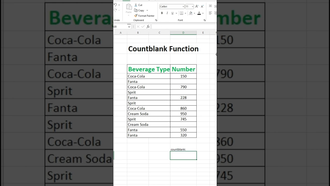Image resolution: width=330 pixels, height=186 pixels.
Task: Select the cell containing 550
Action: [183, 130]
